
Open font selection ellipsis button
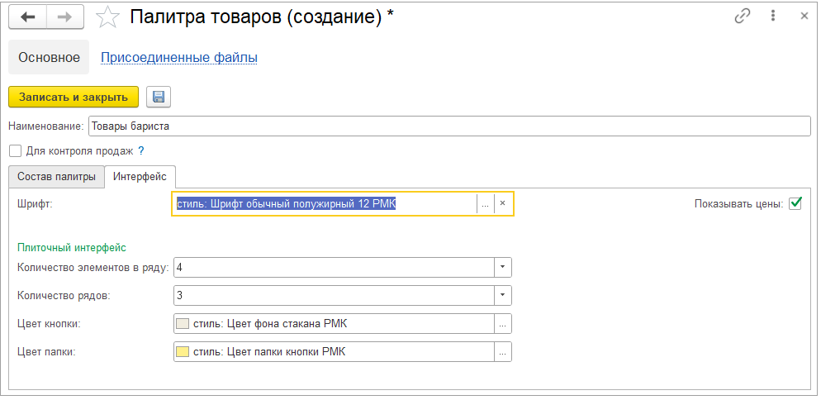[x=486, y=203]
